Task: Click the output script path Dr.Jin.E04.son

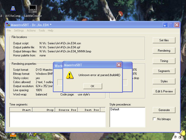Action: [60, 43]
